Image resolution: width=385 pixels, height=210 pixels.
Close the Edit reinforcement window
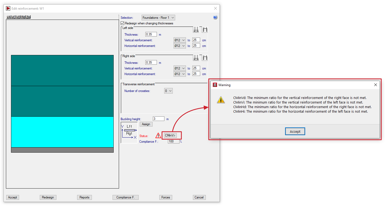coord(215,9)
